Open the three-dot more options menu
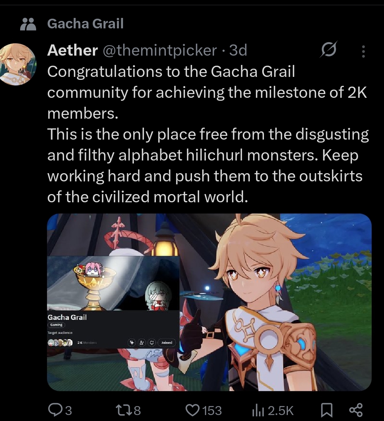Screen dimensions: 384x421 pos(363,51)
